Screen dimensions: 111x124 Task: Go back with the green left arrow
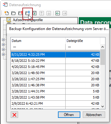pos(58,13)
